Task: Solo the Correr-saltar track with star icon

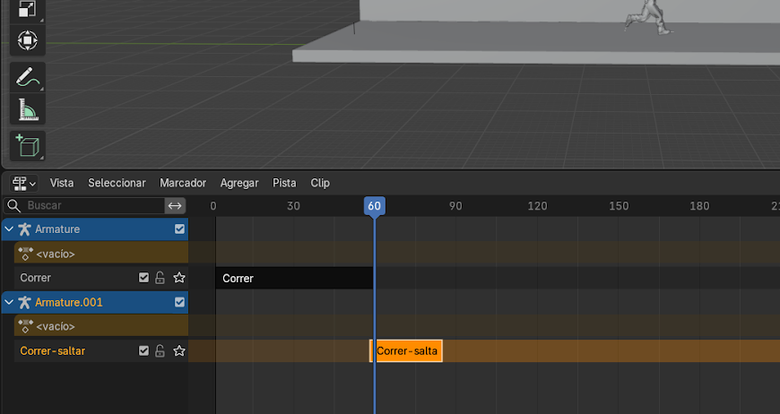Action: click(x=178, y=351)
